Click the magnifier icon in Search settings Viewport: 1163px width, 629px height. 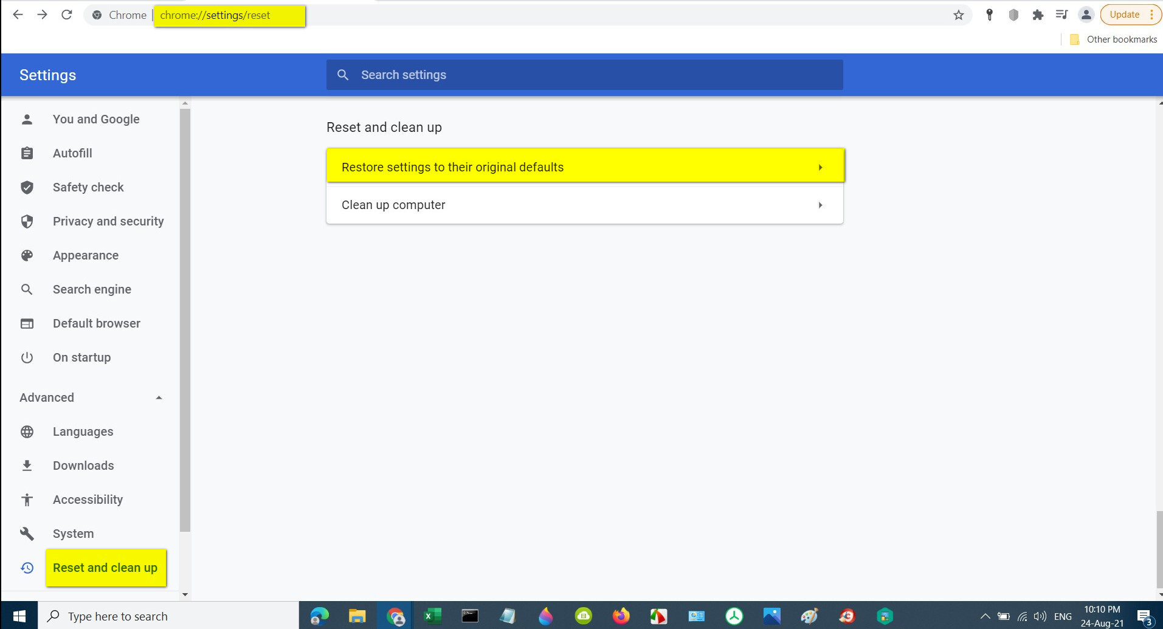click(x=343, y=75)
